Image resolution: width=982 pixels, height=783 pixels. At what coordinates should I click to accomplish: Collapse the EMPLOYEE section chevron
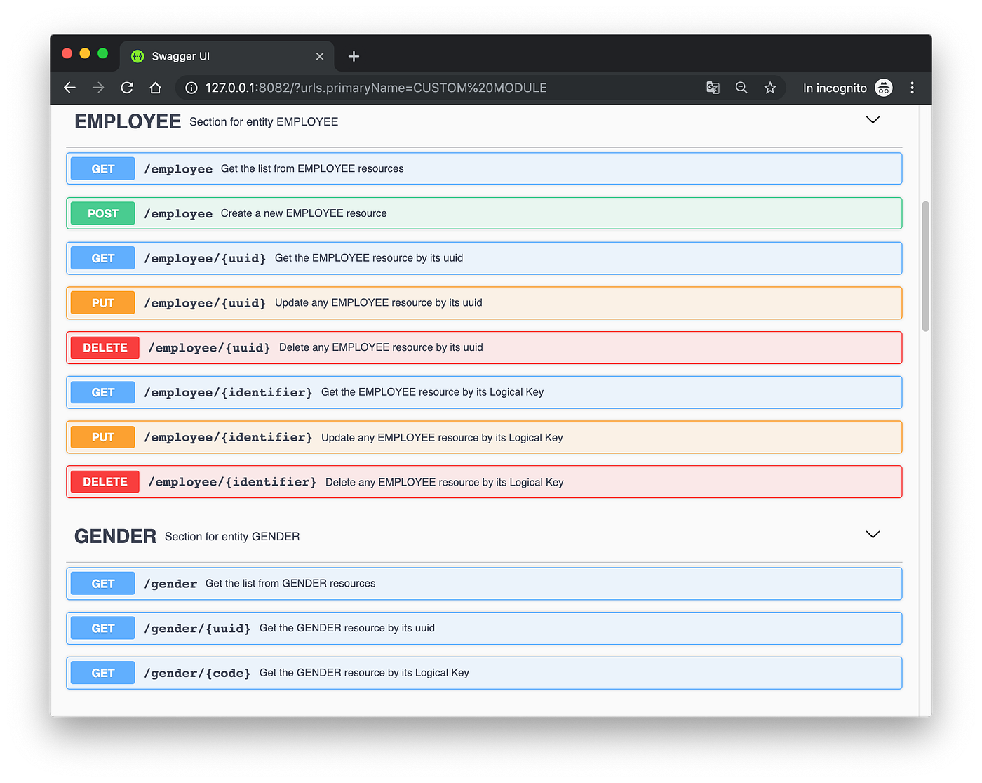(873, 120)
